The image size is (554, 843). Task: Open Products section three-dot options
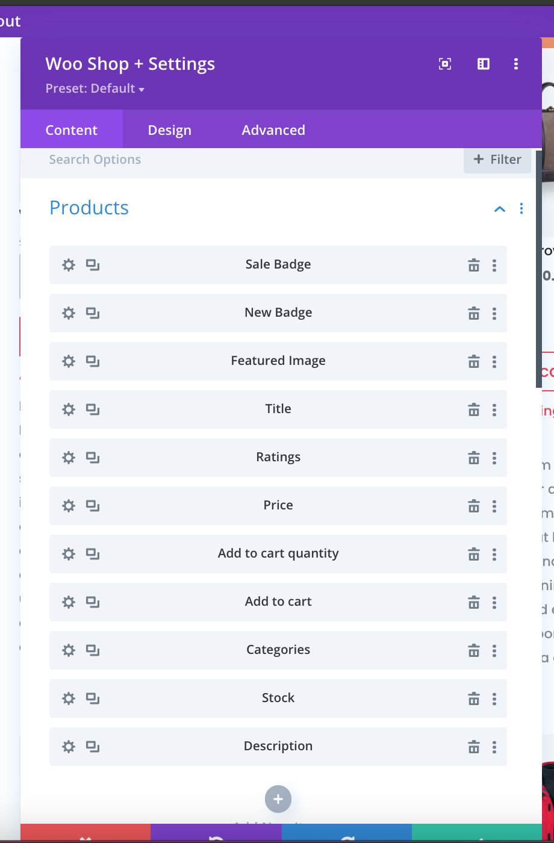coord(521,208)
